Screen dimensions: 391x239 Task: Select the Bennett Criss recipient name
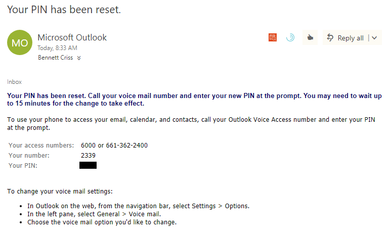click(x=55, y=58)
